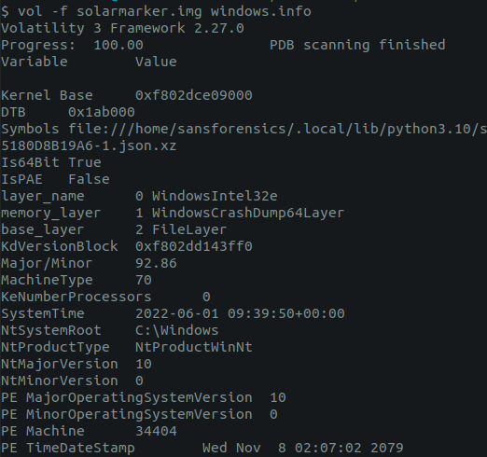Click the Volatility 3 Framework 2.27.0 line
Screen dimensions: 487x457
(122, 28)
